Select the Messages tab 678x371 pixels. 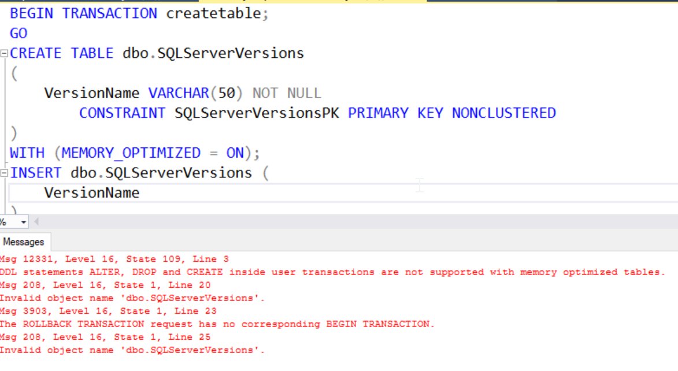(x=24, y=242)
